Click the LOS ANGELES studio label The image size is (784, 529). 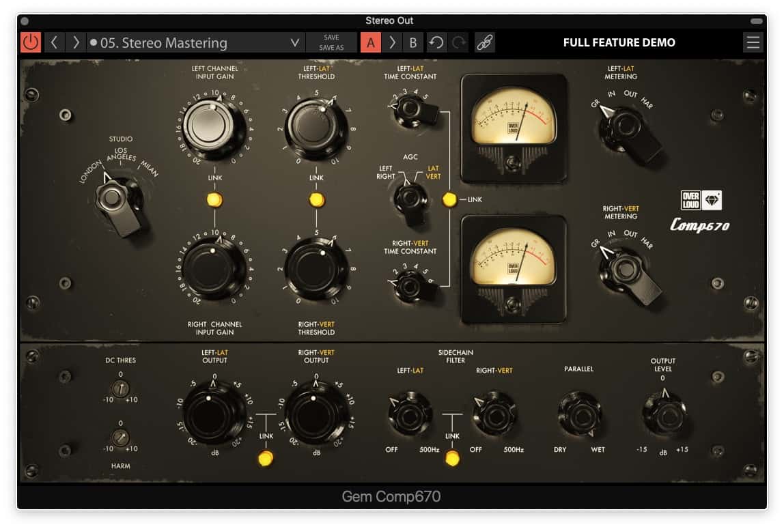(121, 154)
